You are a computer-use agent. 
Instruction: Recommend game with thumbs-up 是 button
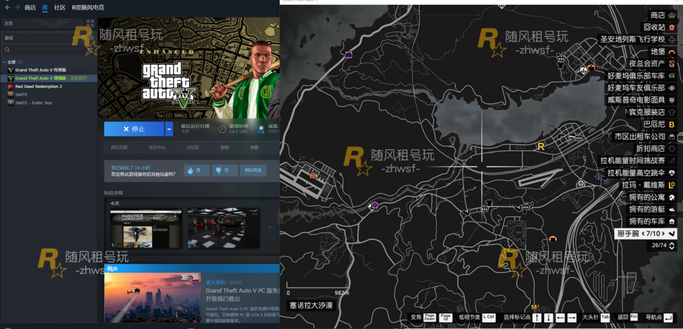tap(197, 170)
